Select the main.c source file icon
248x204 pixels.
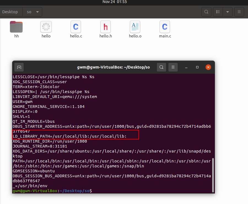[165, 27]
